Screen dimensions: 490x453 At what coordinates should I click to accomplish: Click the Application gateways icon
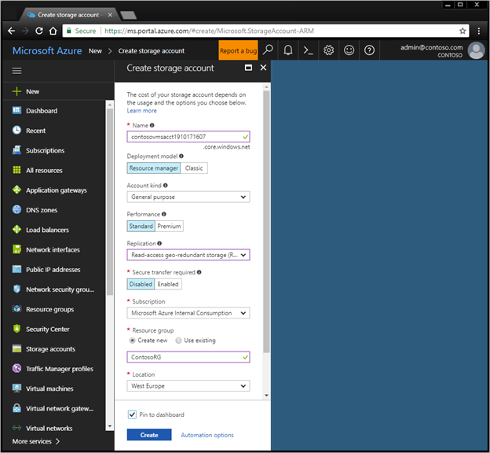pos(16,190)
